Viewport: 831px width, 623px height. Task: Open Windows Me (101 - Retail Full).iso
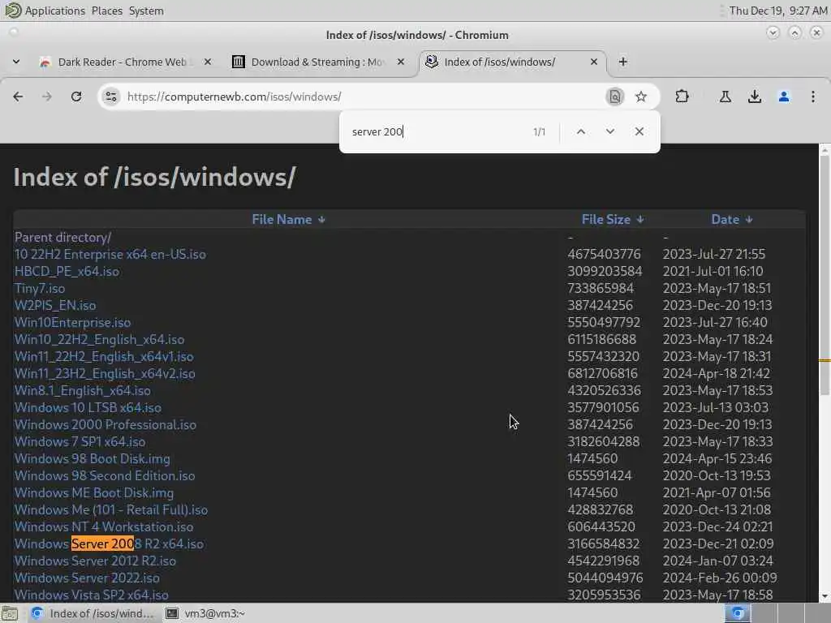111,509
